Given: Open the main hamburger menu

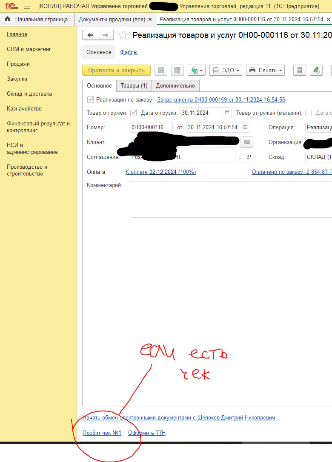Looking at the screenshot, I should pos(26,6).
